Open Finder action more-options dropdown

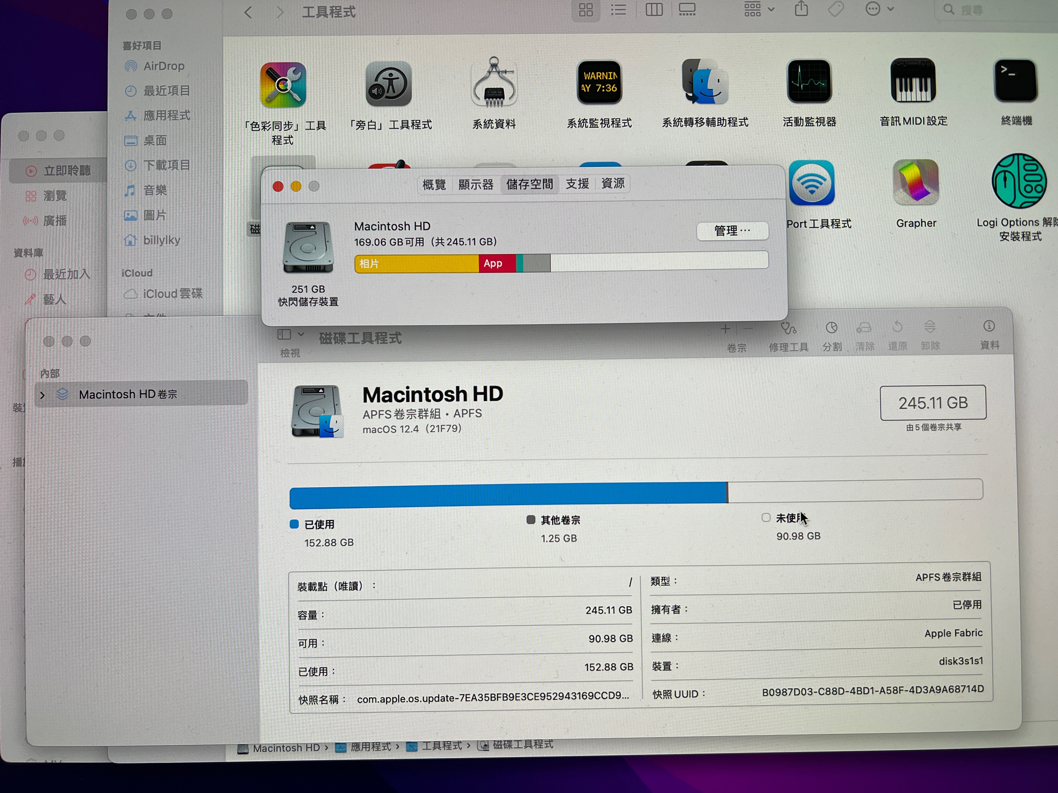[x=880, y=9]
